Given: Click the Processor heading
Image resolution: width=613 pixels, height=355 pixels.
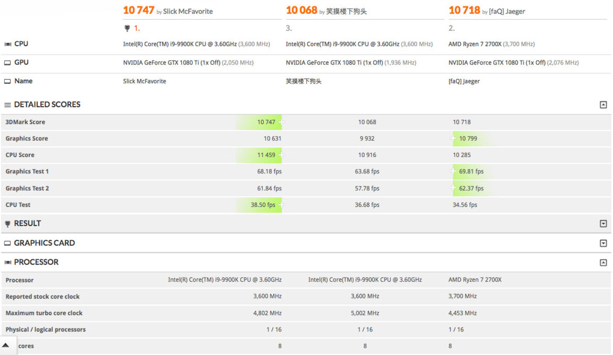Looking at the screenshot, I should [x=36, y=262].
